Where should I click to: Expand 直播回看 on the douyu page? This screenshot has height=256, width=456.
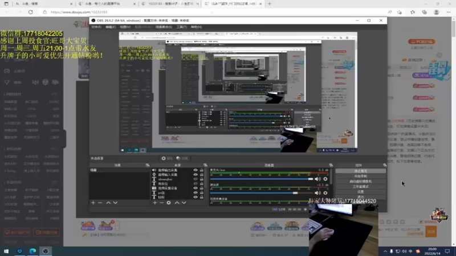414,60
